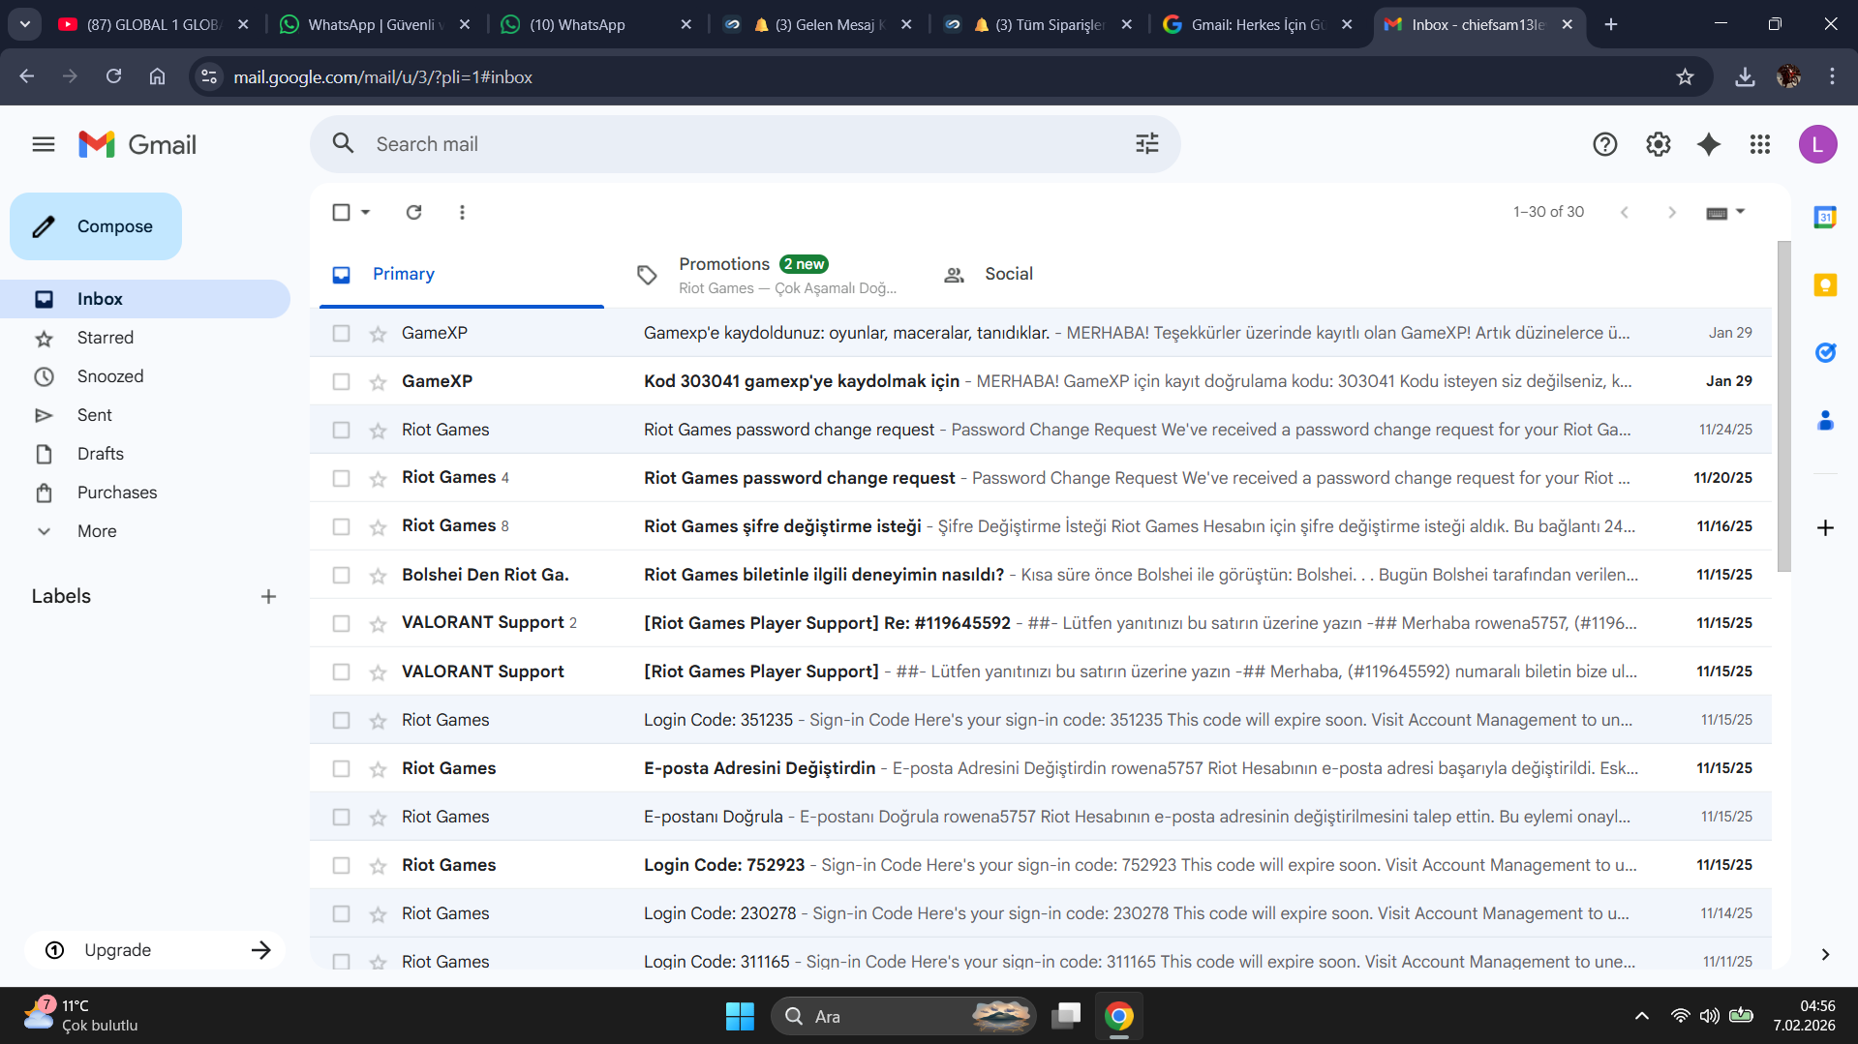
Task: Reload the page in Chrome
Action: (113, 76)
